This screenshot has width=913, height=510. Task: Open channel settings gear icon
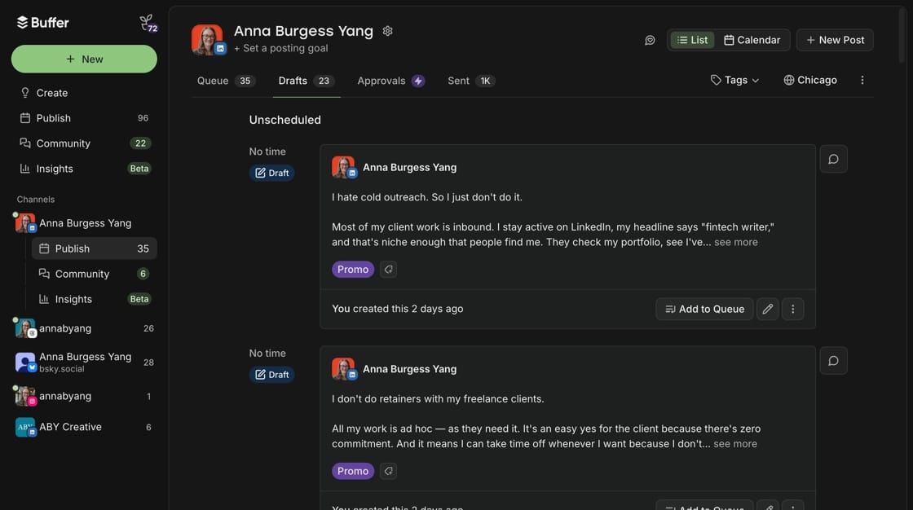tap(388, 31)
